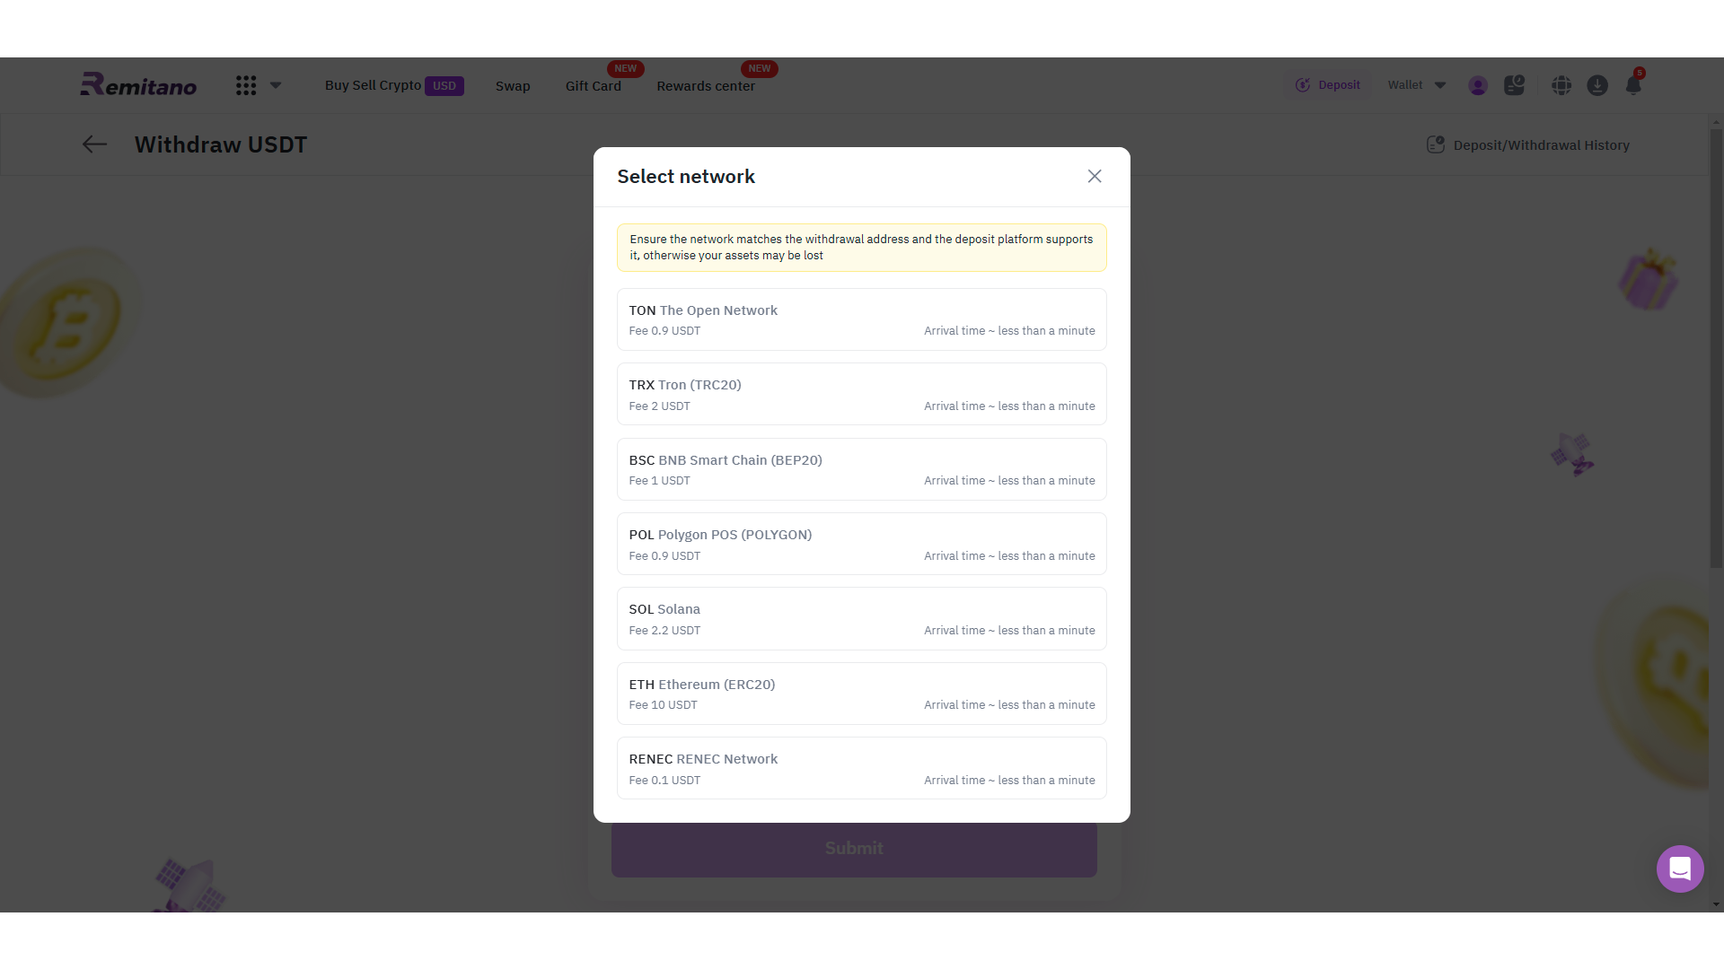
Task: Open the support chat bubble
Action: 1680,869
